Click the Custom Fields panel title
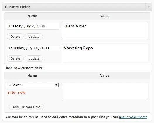Viewport: 154px width, 123px height. click(18, 7)
